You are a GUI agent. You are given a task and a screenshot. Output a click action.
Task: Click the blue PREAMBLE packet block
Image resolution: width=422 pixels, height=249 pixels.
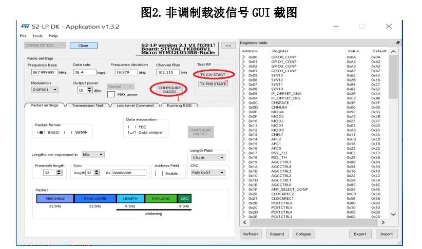(55, 198)
